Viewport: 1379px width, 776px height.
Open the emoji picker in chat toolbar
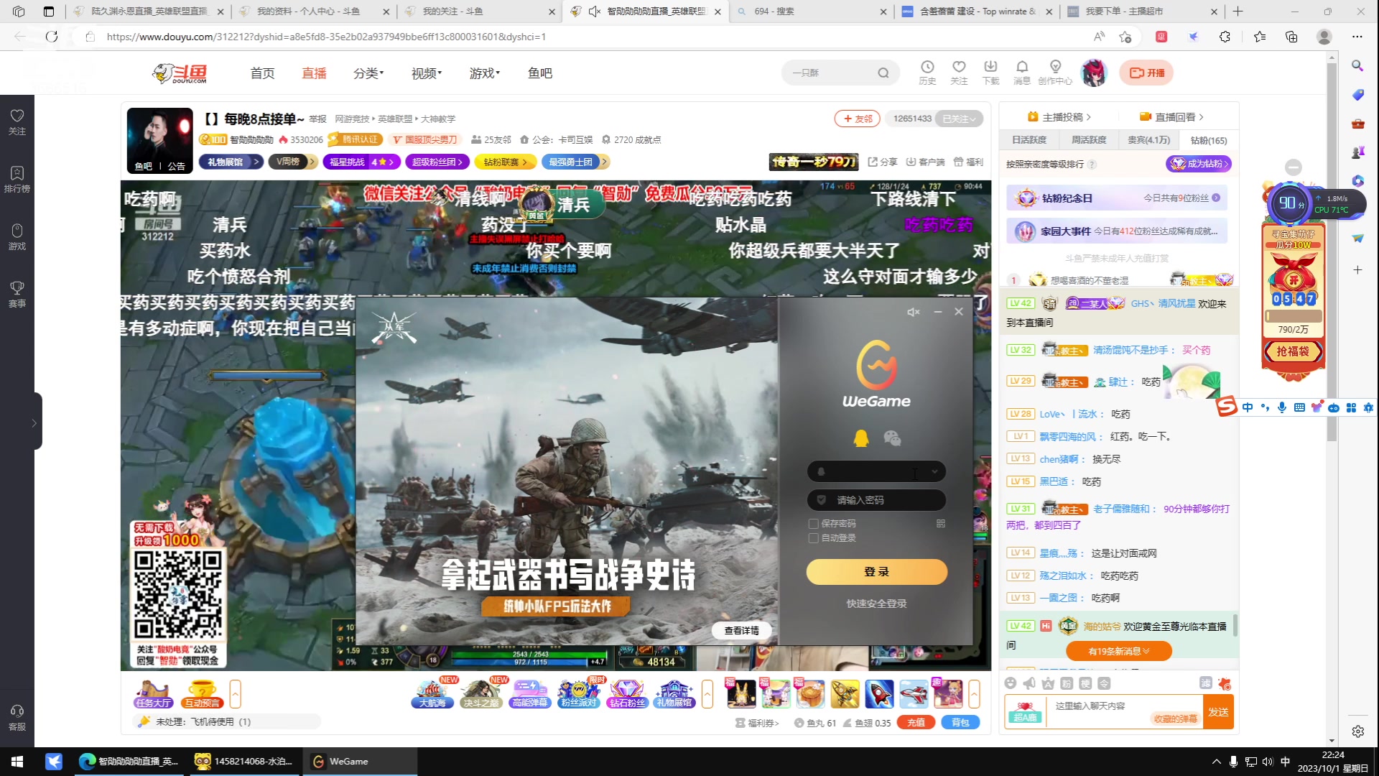(x=1011, y=683)
